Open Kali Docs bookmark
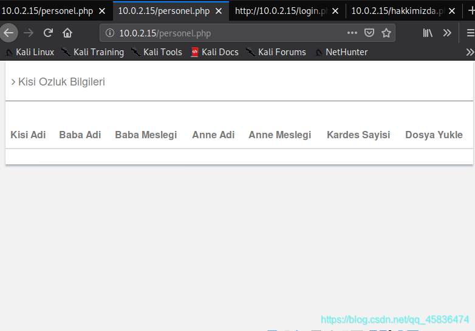This screenshot has height=331, width=475. tap(214, 52)
